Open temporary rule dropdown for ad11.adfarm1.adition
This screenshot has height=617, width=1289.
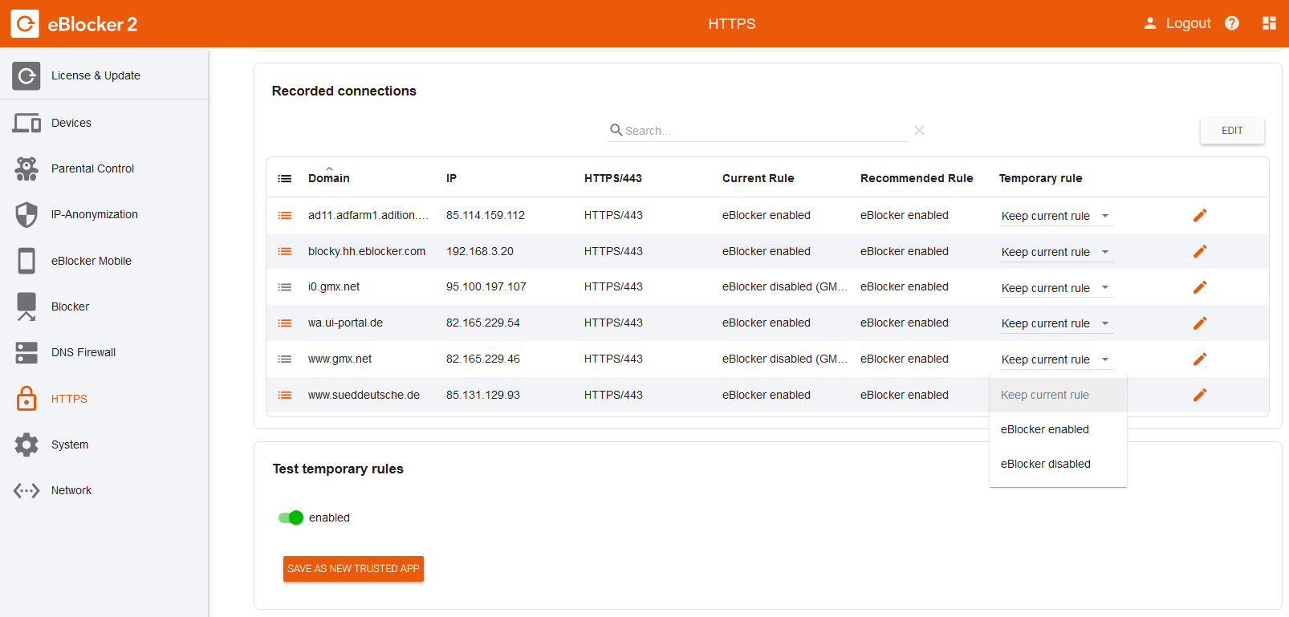tap(1056, 216)
